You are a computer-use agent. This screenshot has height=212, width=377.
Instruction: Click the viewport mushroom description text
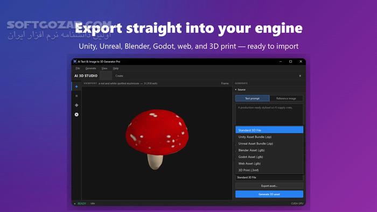(x=128, y=83)
